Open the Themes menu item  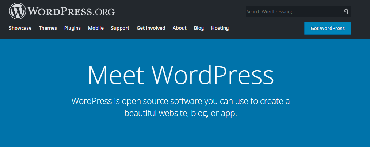pyautogui.click(x=48, y=28)
